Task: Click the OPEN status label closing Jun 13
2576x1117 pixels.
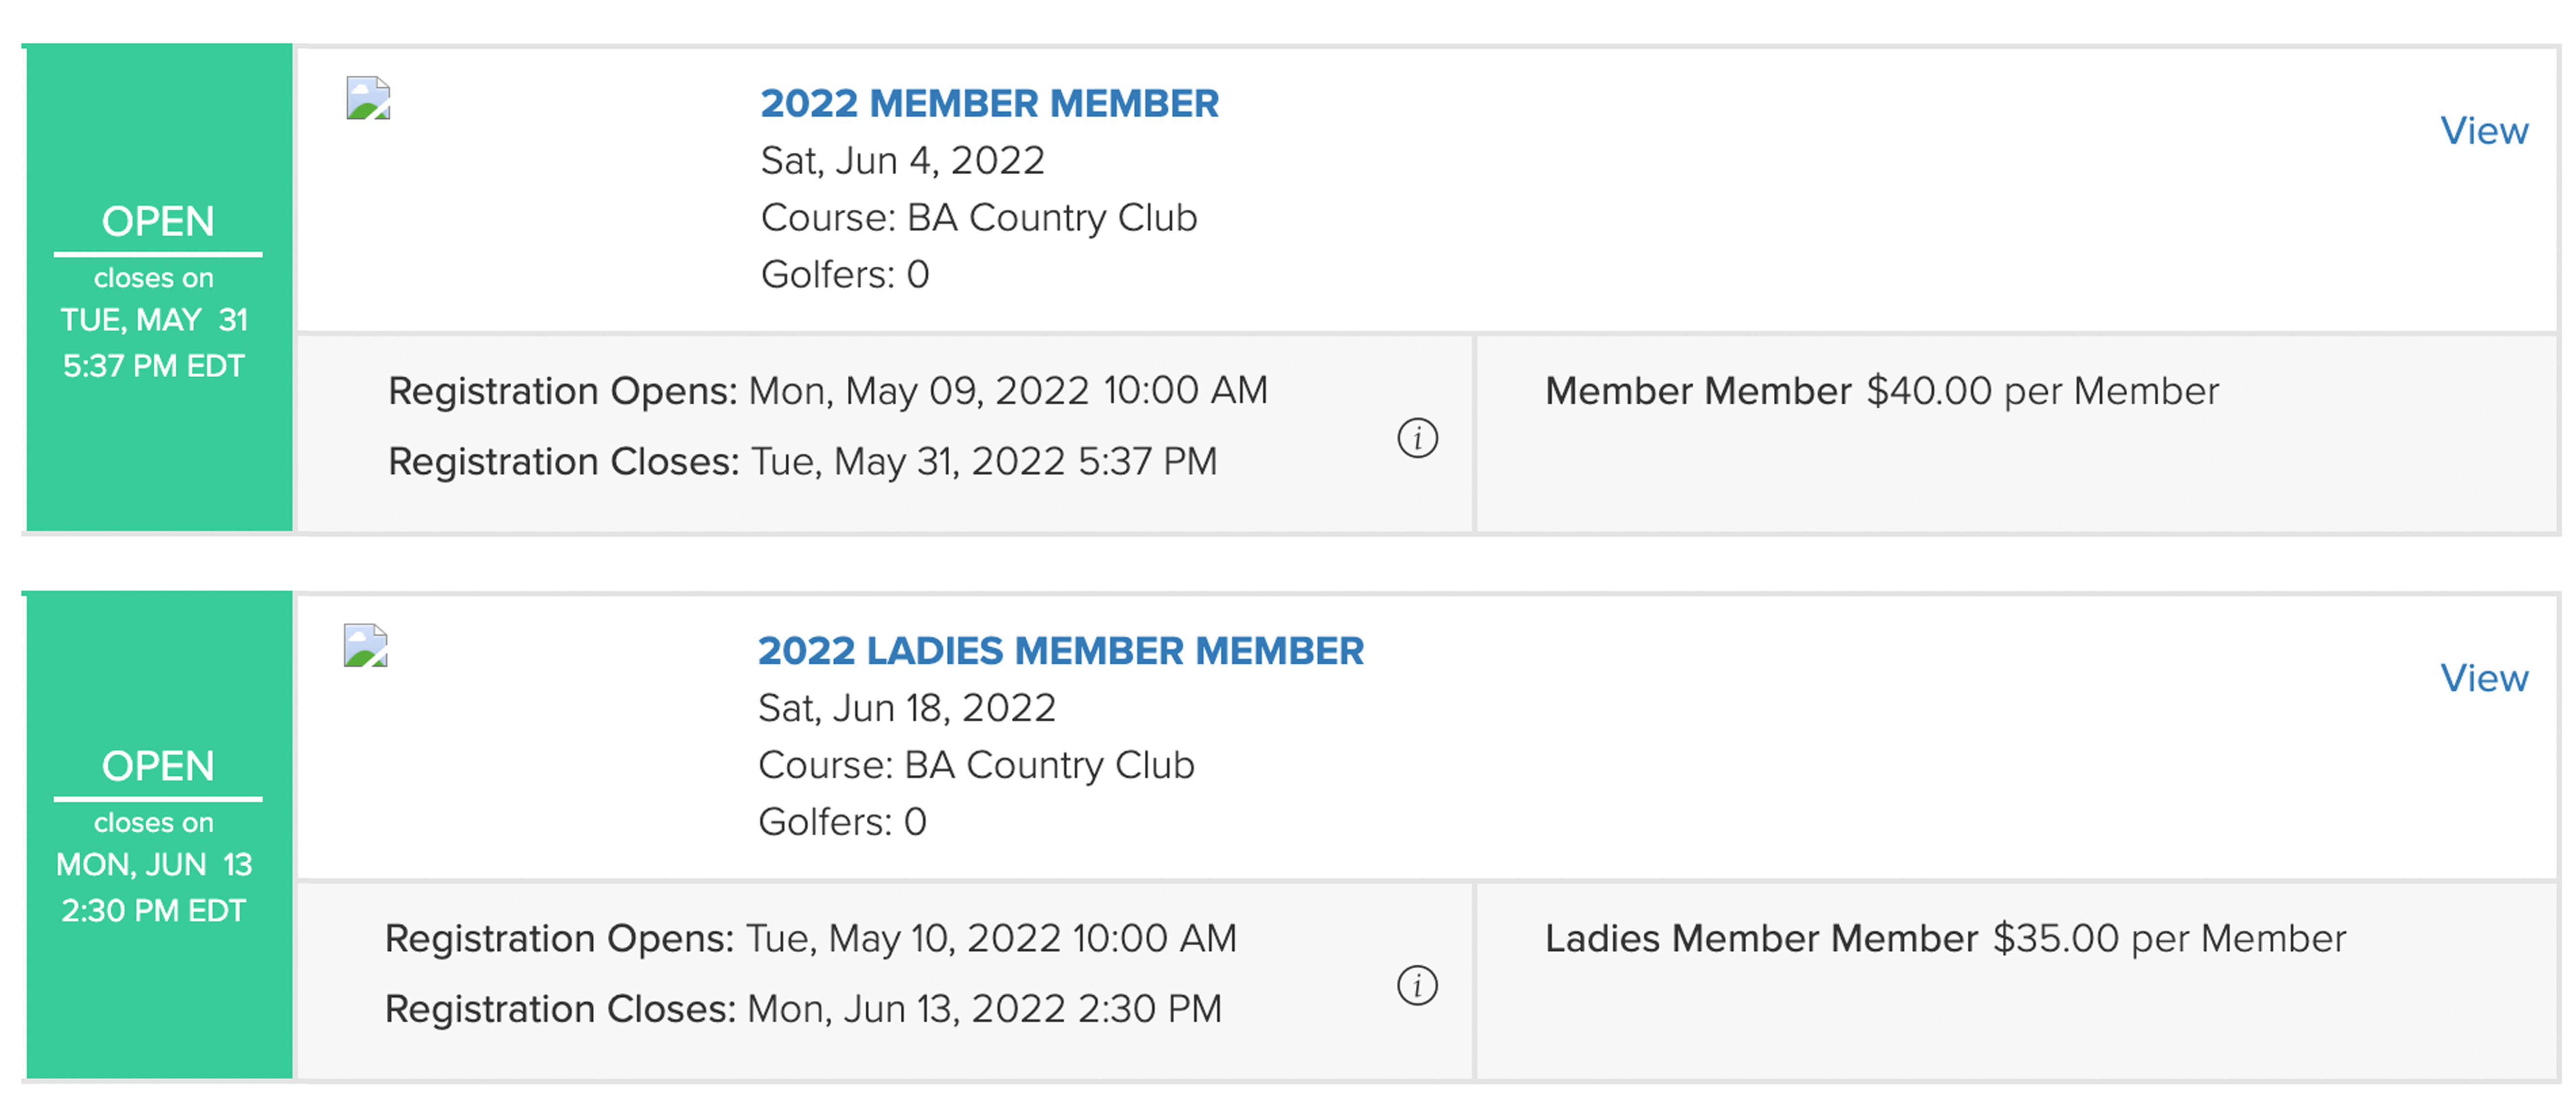Action: [x=158, y=766]
